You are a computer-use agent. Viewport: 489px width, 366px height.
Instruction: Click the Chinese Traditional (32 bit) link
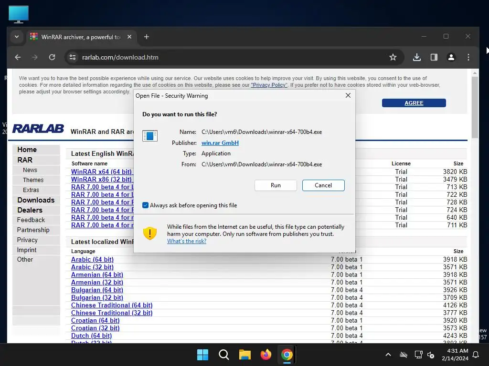coord(112,313)
